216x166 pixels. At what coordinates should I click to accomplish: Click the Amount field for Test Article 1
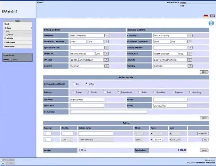(48, 140)
